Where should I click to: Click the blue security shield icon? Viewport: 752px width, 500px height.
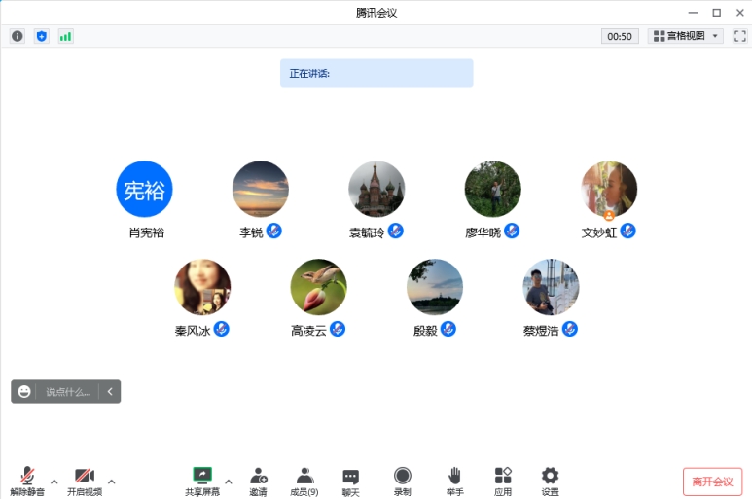pos(42,36)
